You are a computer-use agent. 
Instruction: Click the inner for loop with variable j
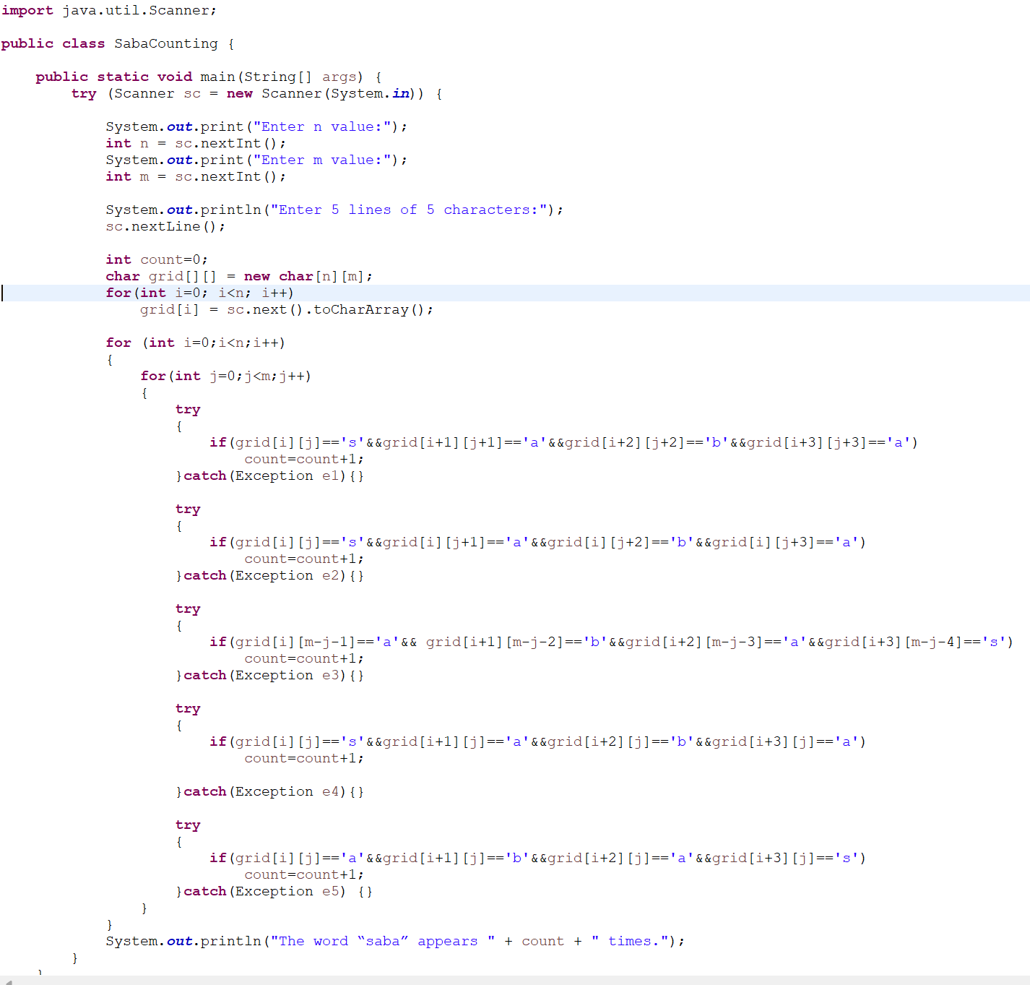224,375
